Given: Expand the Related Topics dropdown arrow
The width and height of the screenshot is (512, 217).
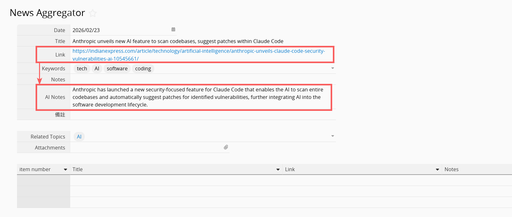Looking at the screenshot, I should [x=333, y=136].
